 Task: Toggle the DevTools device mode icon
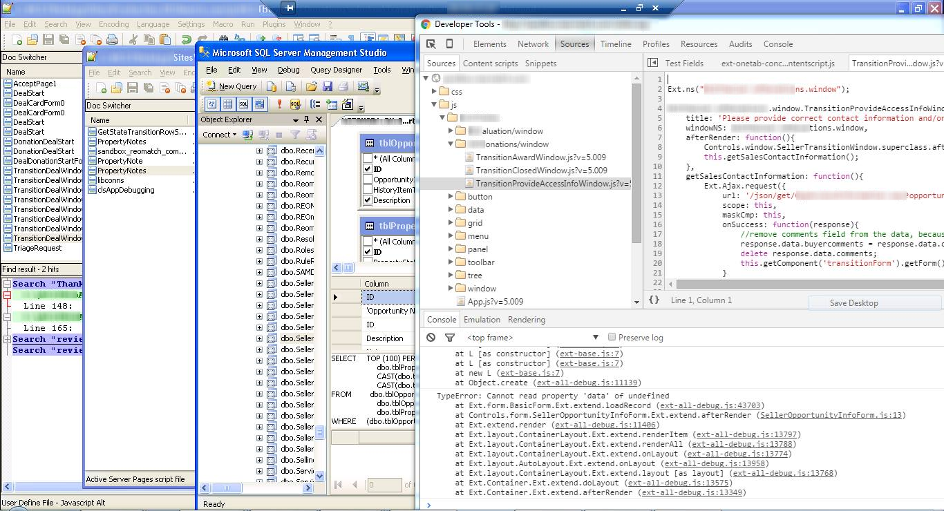[x=449, y=44]
